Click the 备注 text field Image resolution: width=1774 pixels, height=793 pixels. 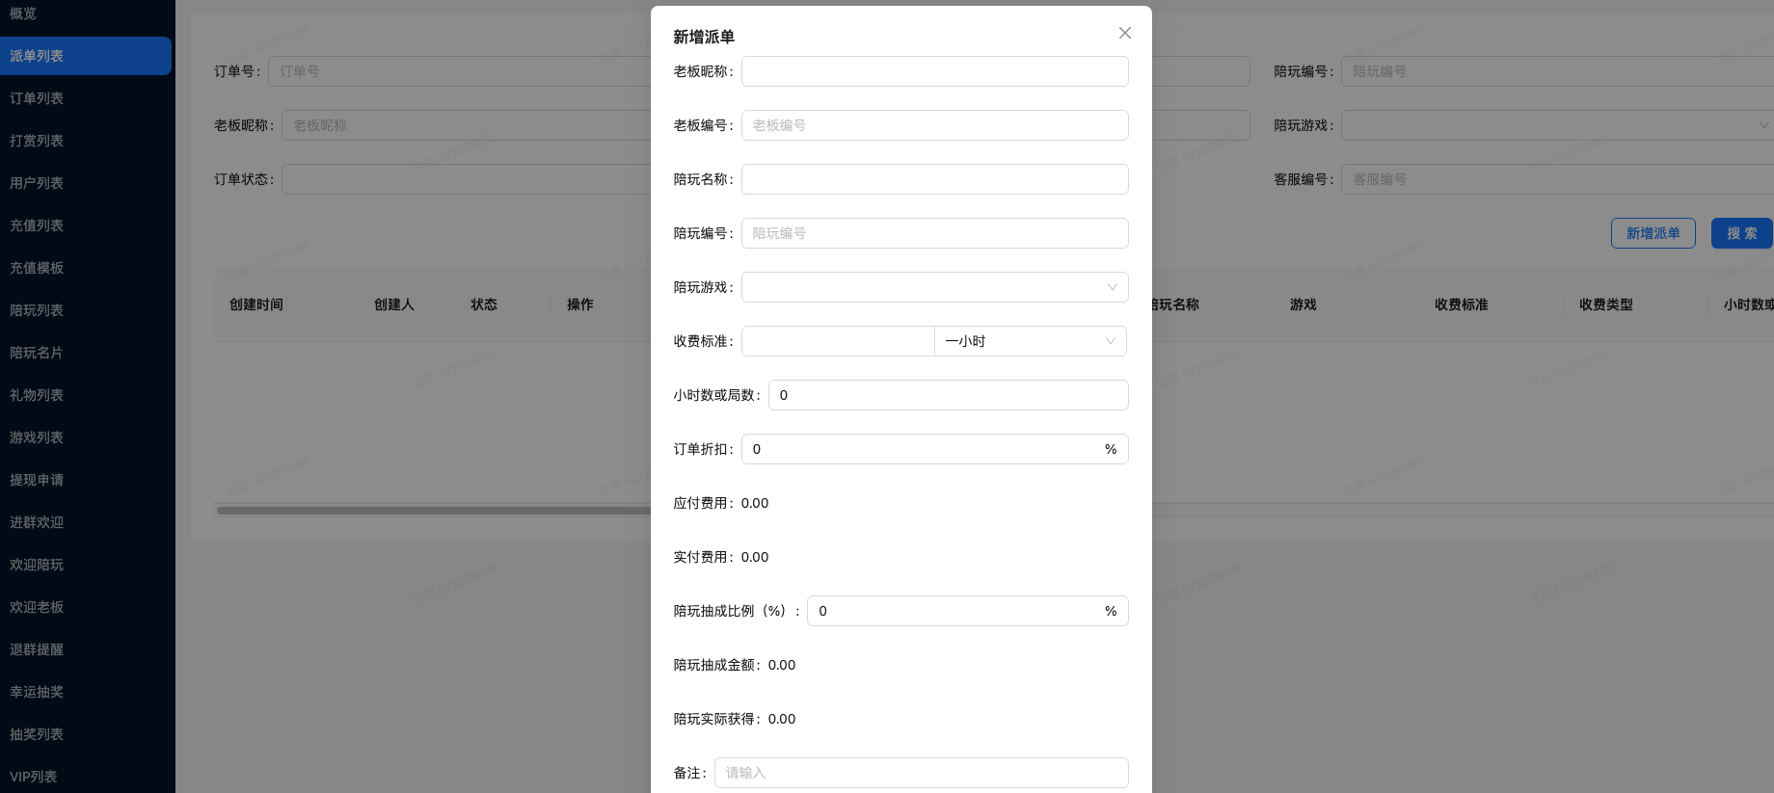point(921,773)
